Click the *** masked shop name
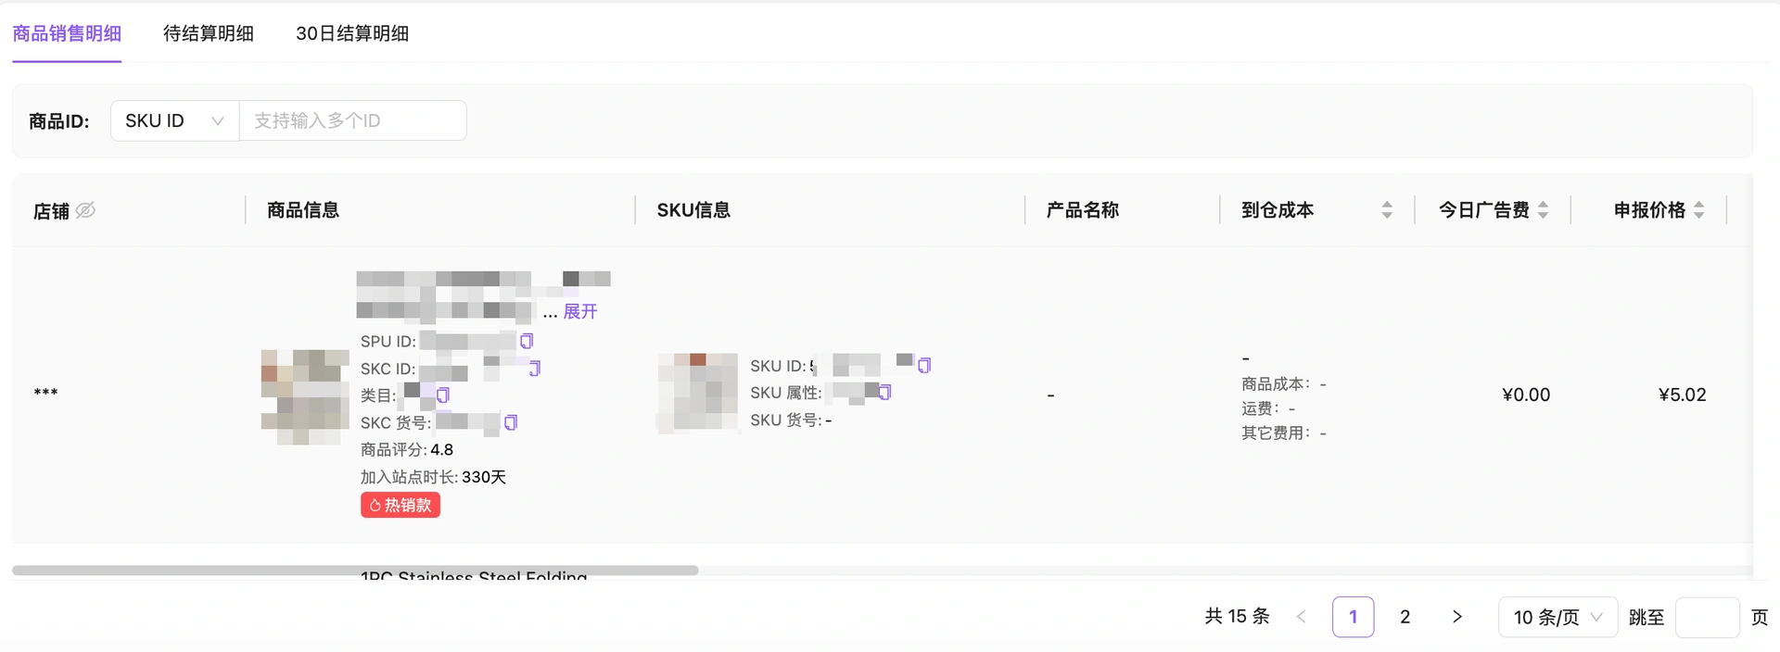This screenshot has height=652, width=1780. tap(45, 394)
